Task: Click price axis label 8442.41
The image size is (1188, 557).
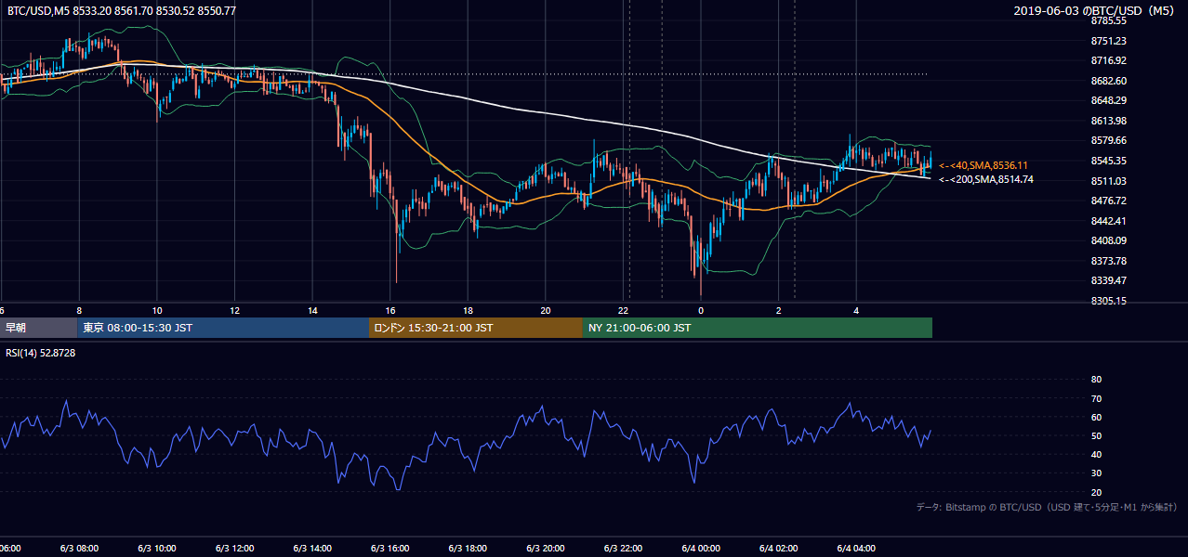Action: pyautogui.click(x=1109, y=221)
